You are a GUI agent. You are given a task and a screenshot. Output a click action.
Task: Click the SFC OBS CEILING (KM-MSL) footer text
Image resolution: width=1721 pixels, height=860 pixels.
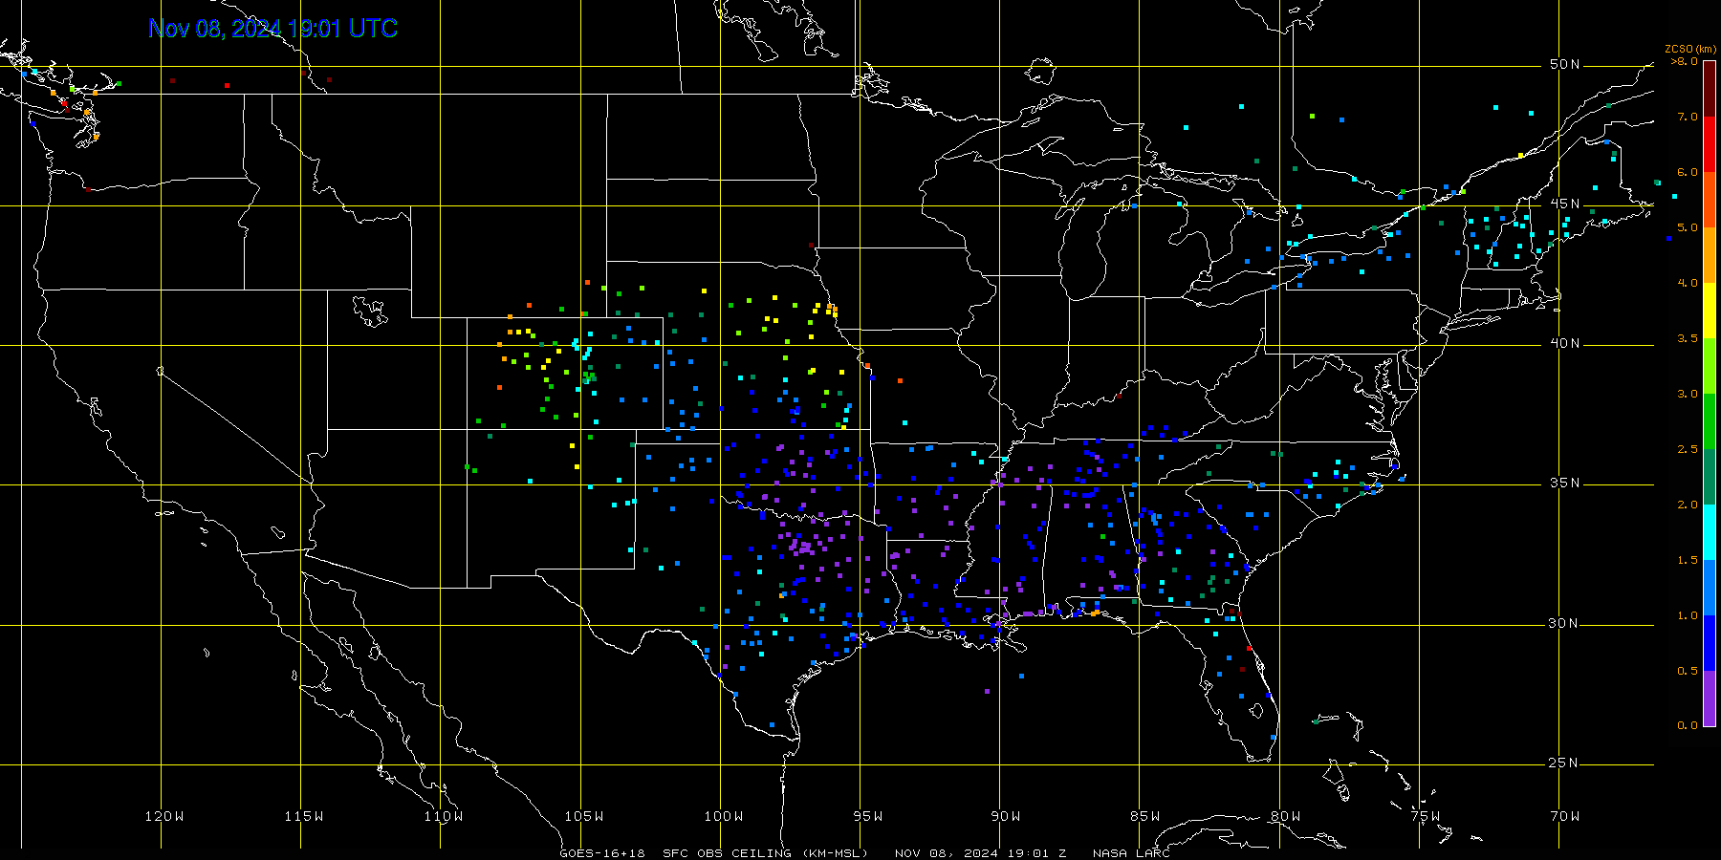765,853
